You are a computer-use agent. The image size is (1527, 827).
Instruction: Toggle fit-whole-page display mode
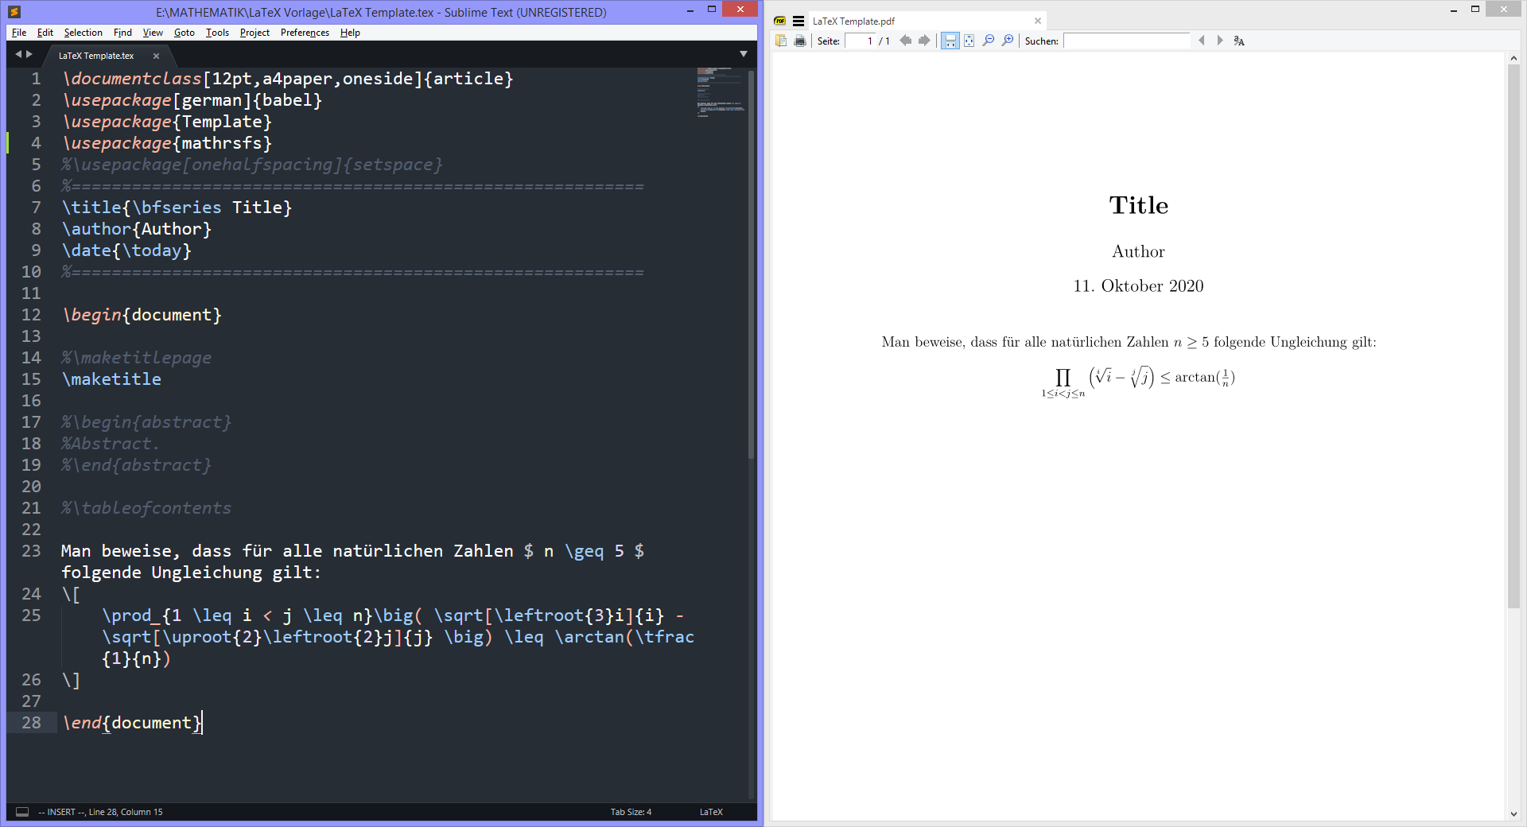pos(969,41)
